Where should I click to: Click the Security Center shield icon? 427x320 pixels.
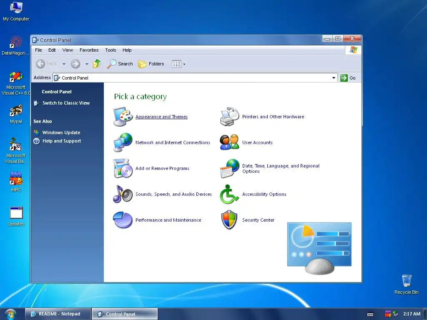[x=230, y=220]
